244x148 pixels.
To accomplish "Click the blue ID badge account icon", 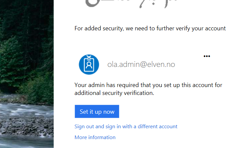I will point(89,65).
